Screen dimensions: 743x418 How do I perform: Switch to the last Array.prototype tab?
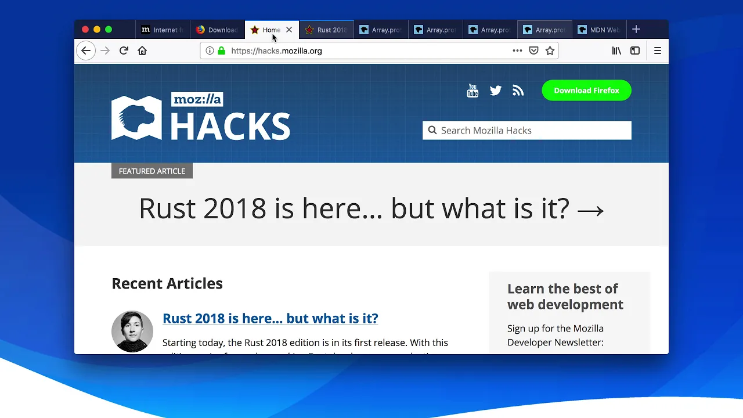point(545,30)
